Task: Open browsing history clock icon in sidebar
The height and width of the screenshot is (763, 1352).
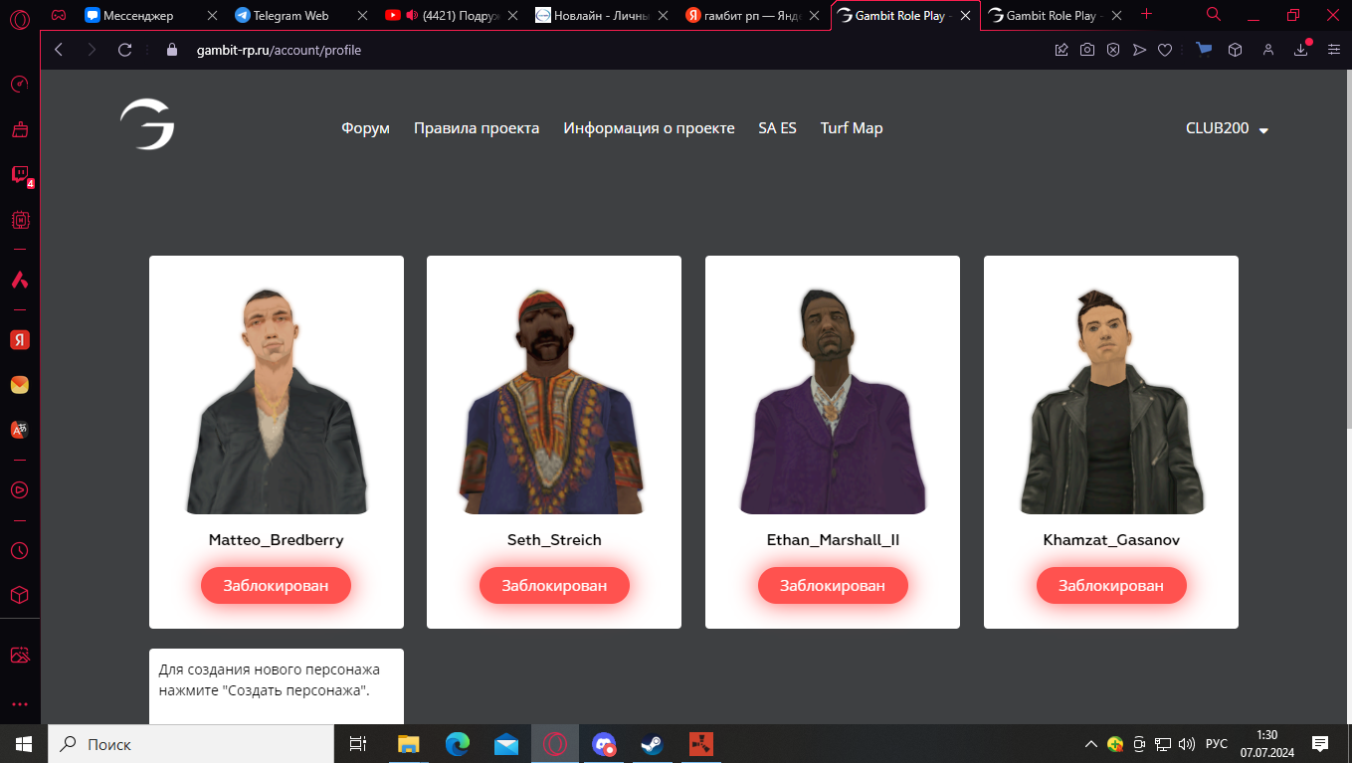Action: [x=19, y=550]
